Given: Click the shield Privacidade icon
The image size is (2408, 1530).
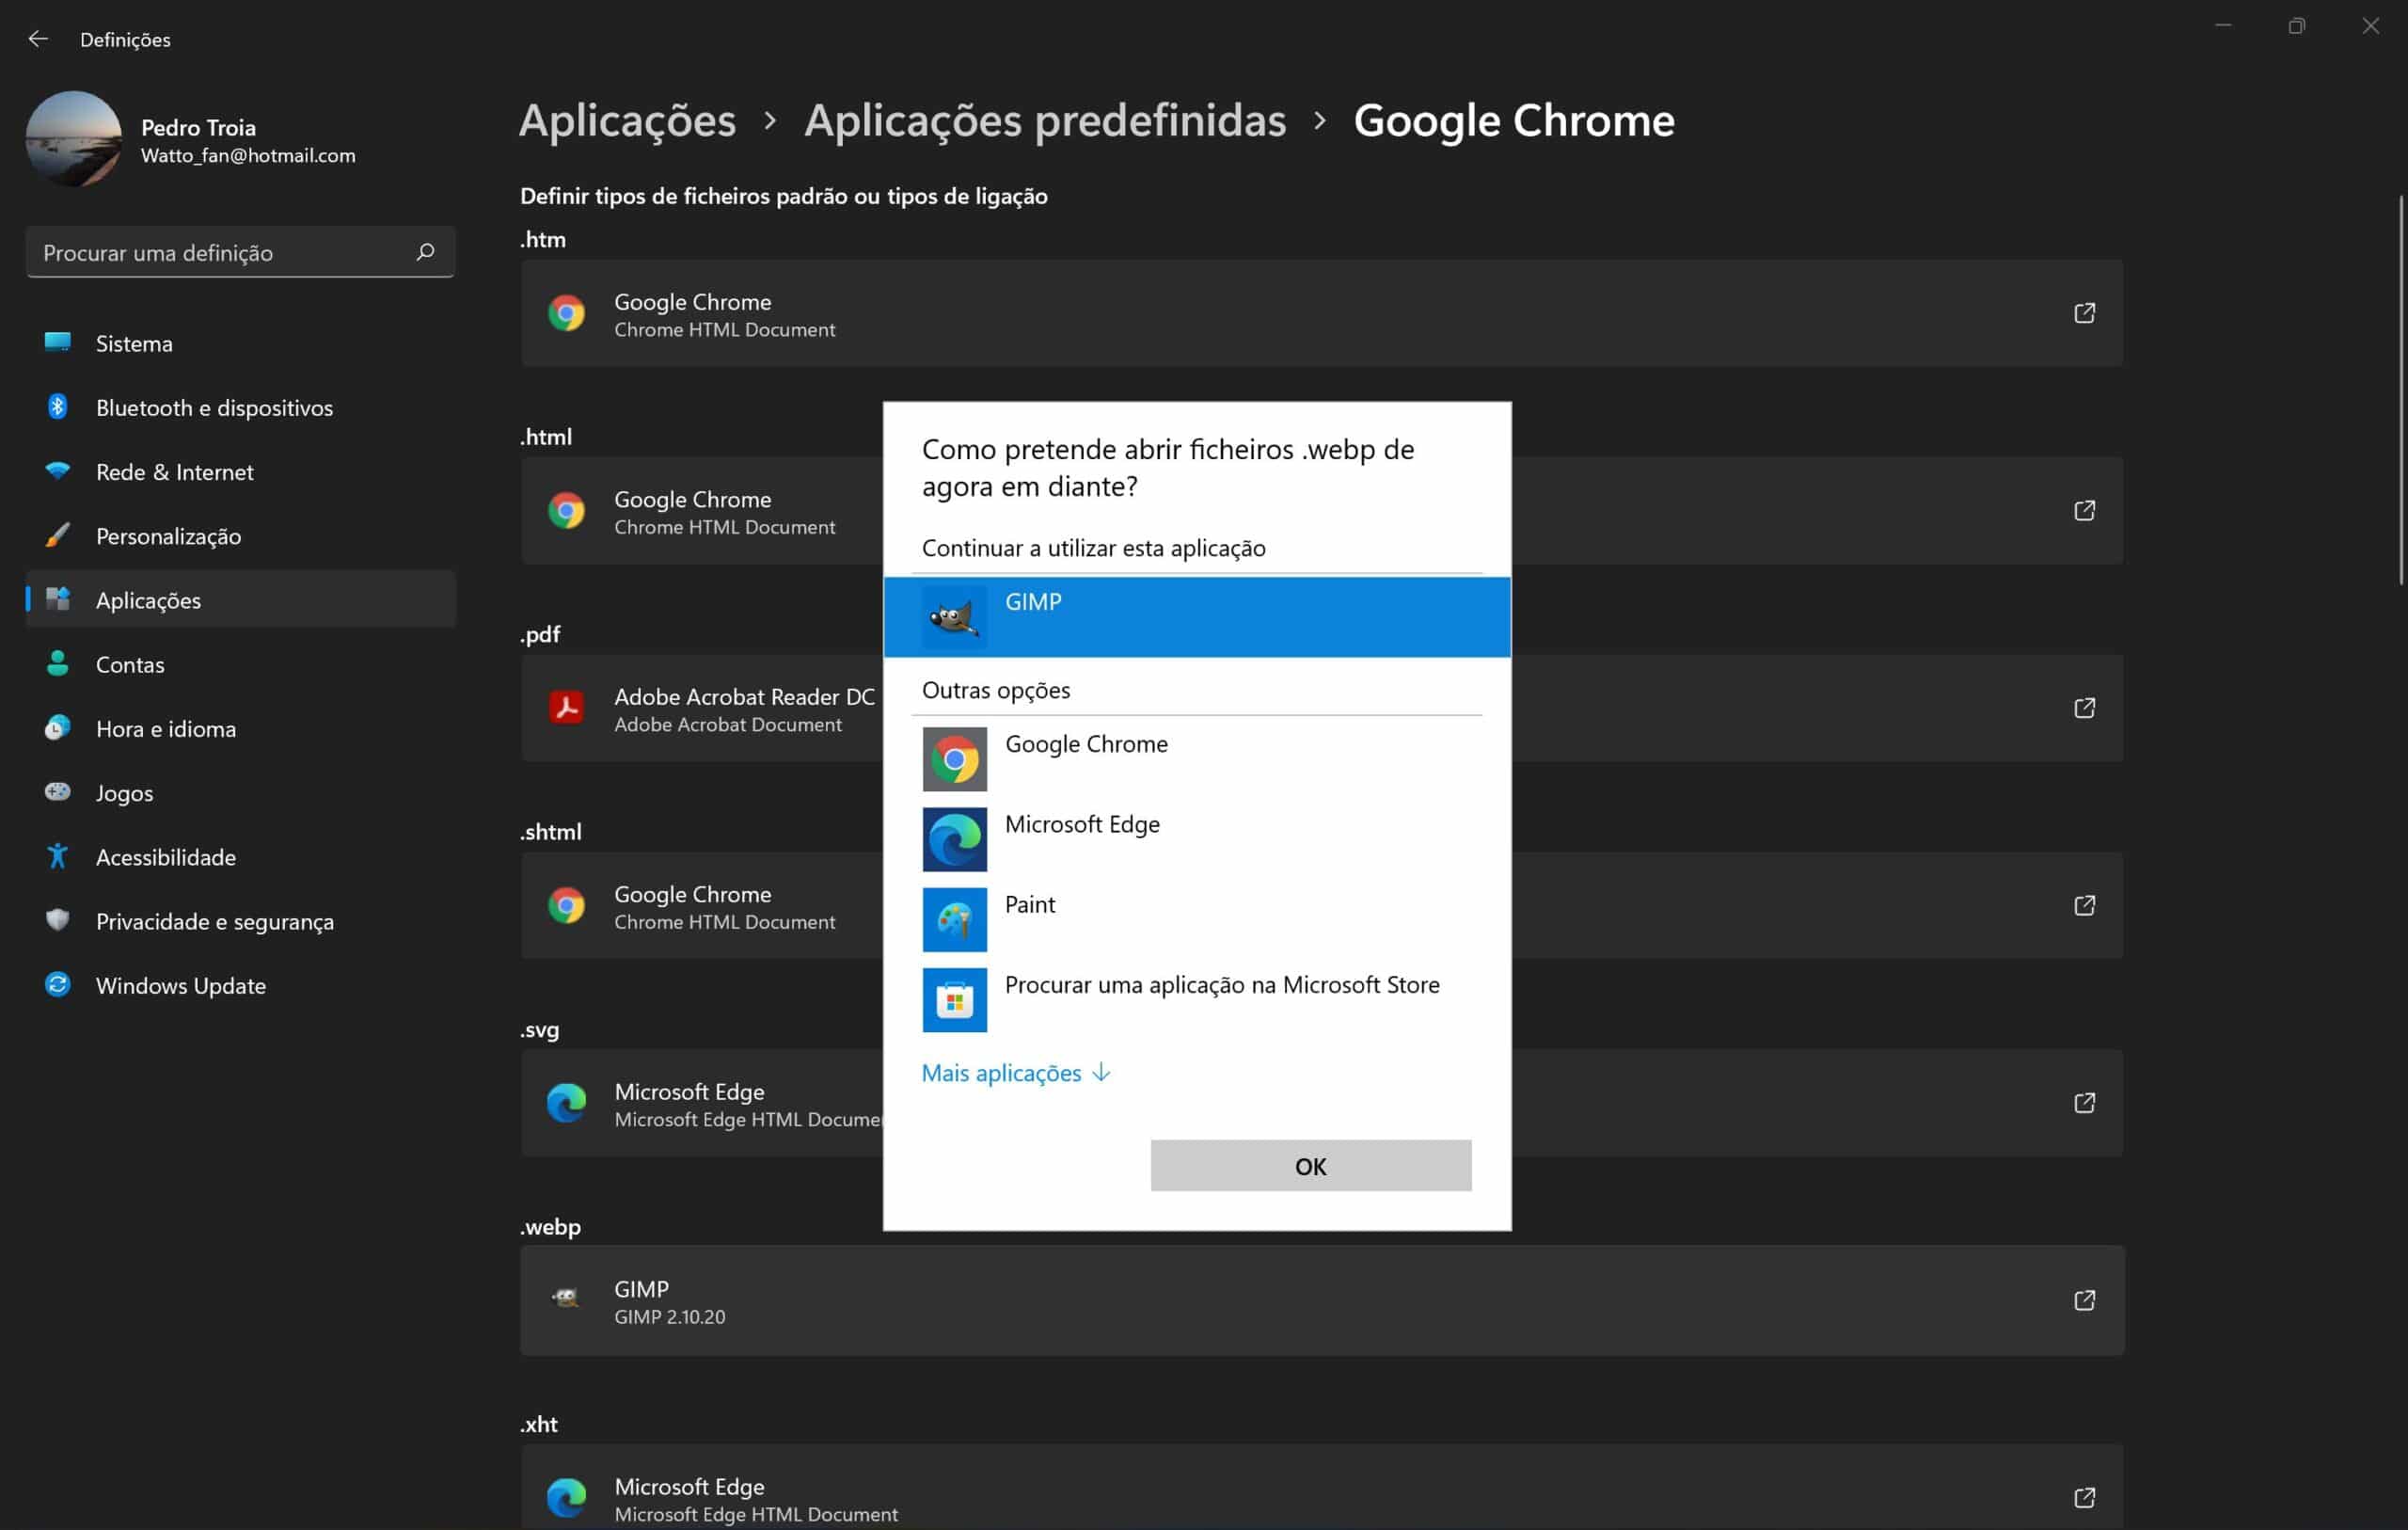Looking at the screenshot, I should (x=58, y=919).
